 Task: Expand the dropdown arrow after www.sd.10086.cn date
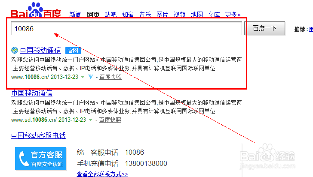[x=90, y=120]
